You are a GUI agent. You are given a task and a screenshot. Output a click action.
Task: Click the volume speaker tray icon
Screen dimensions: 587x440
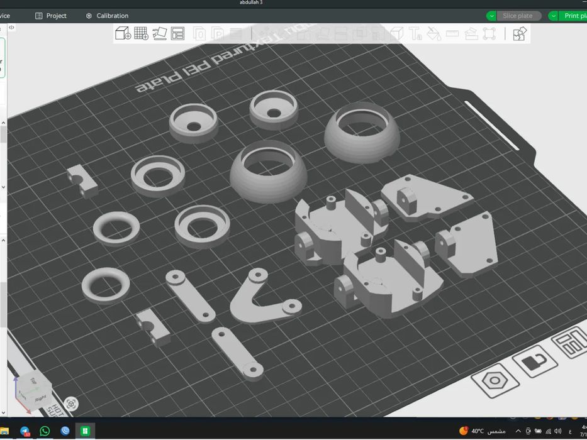558,431
